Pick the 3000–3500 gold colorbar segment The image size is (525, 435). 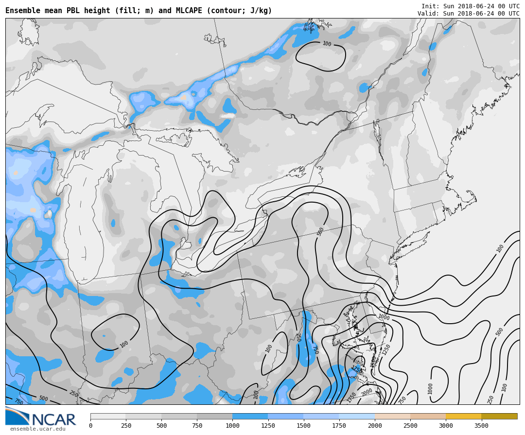464,416
